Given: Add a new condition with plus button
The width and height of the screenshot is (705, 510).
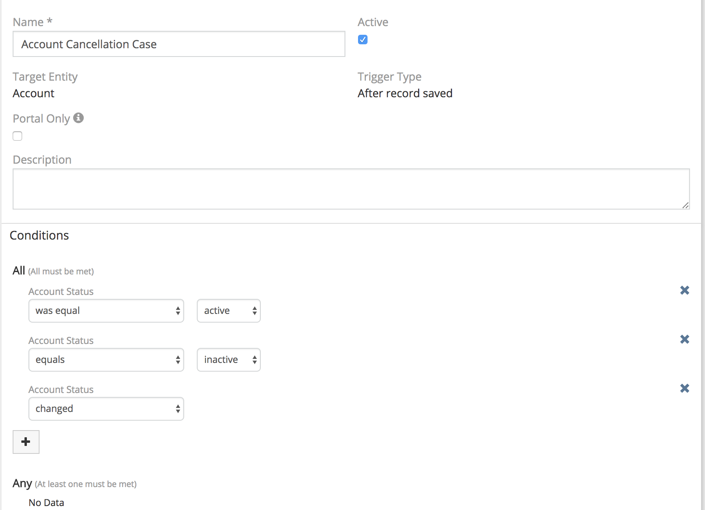Looking at the screenshot, I should point(26,442).
